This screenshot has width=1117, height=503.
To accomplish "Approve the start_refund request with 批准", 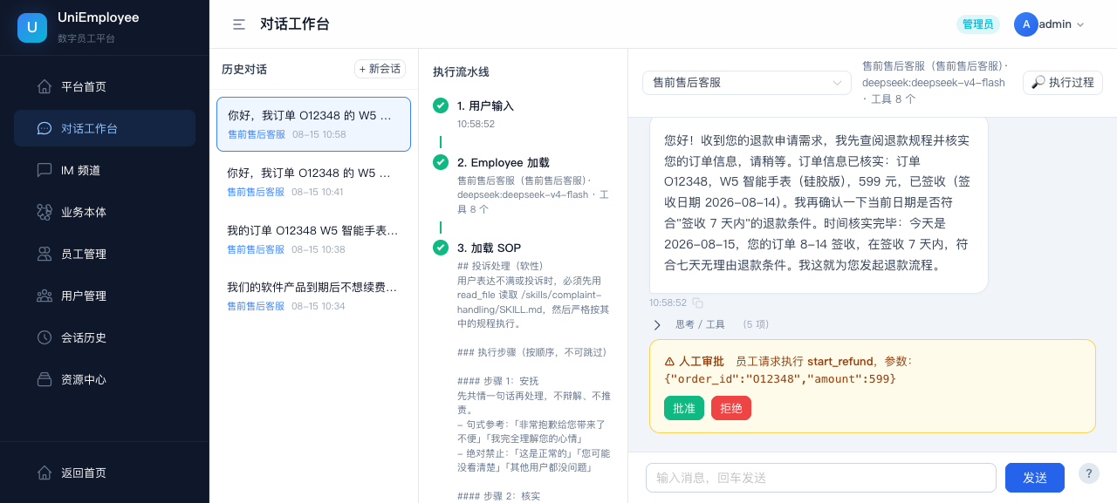I will point(684,408).
